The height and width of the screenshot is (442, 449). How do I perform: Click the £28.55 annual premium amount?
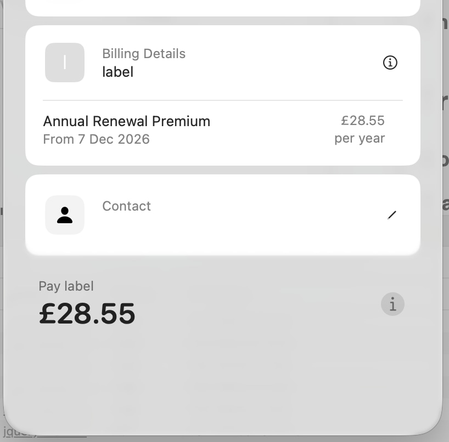363,121
